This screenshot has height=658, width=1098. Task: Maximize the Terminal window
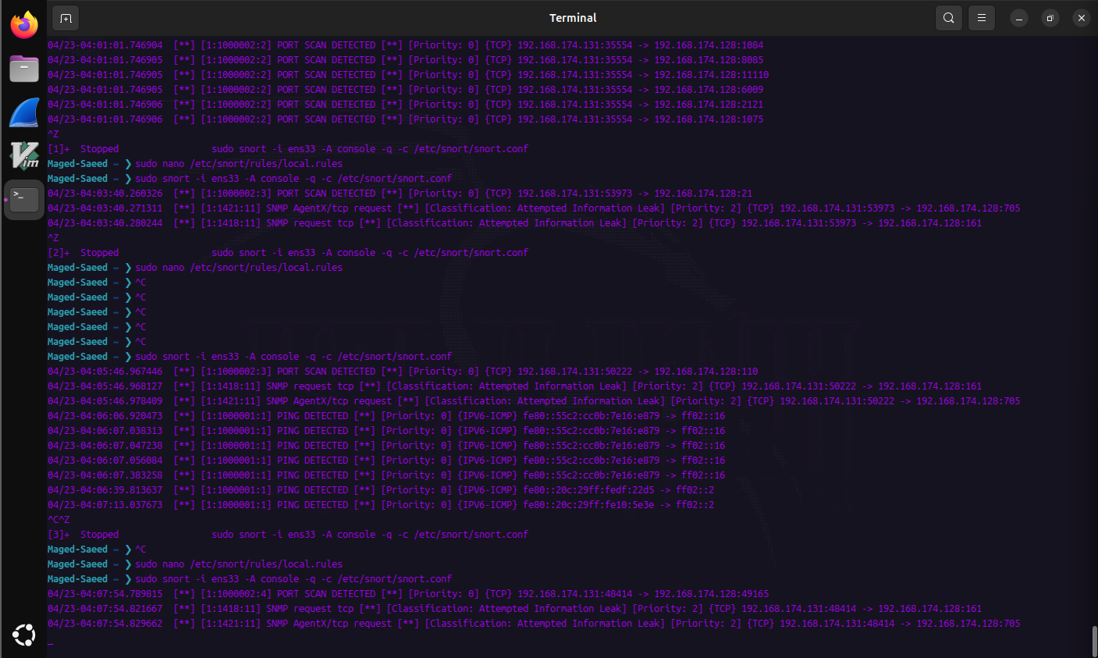1050,18
